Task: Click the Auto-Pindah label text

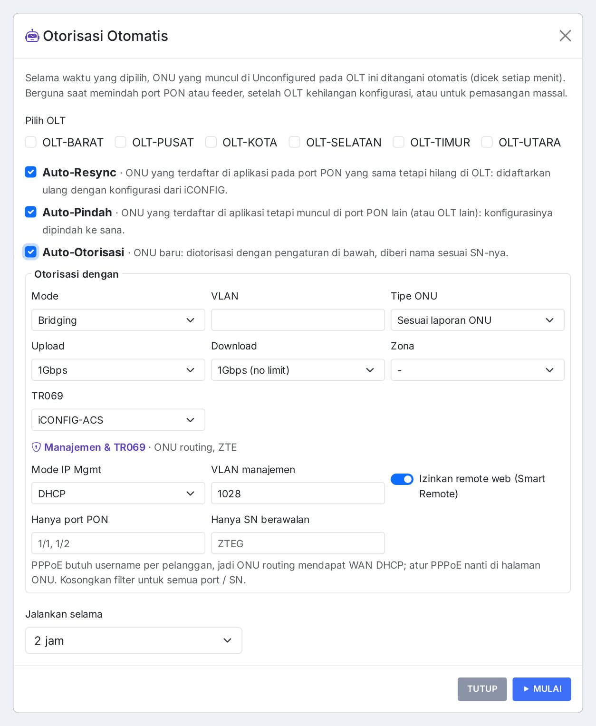Action: coord(77,212)
